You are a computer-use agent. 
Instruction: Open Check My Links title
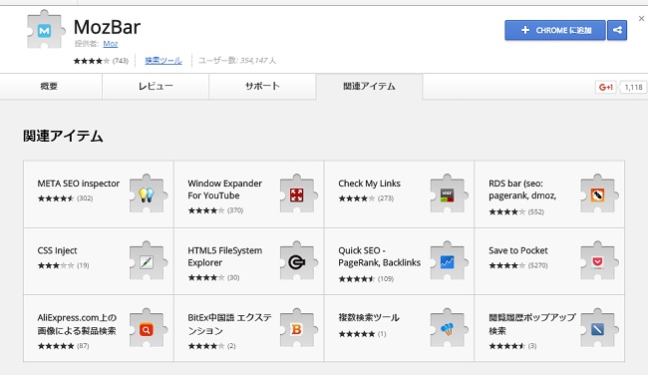click(369, 184)
